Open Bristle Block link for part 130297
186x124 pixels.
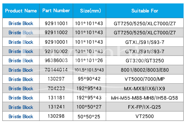click(x=21, y=79)
